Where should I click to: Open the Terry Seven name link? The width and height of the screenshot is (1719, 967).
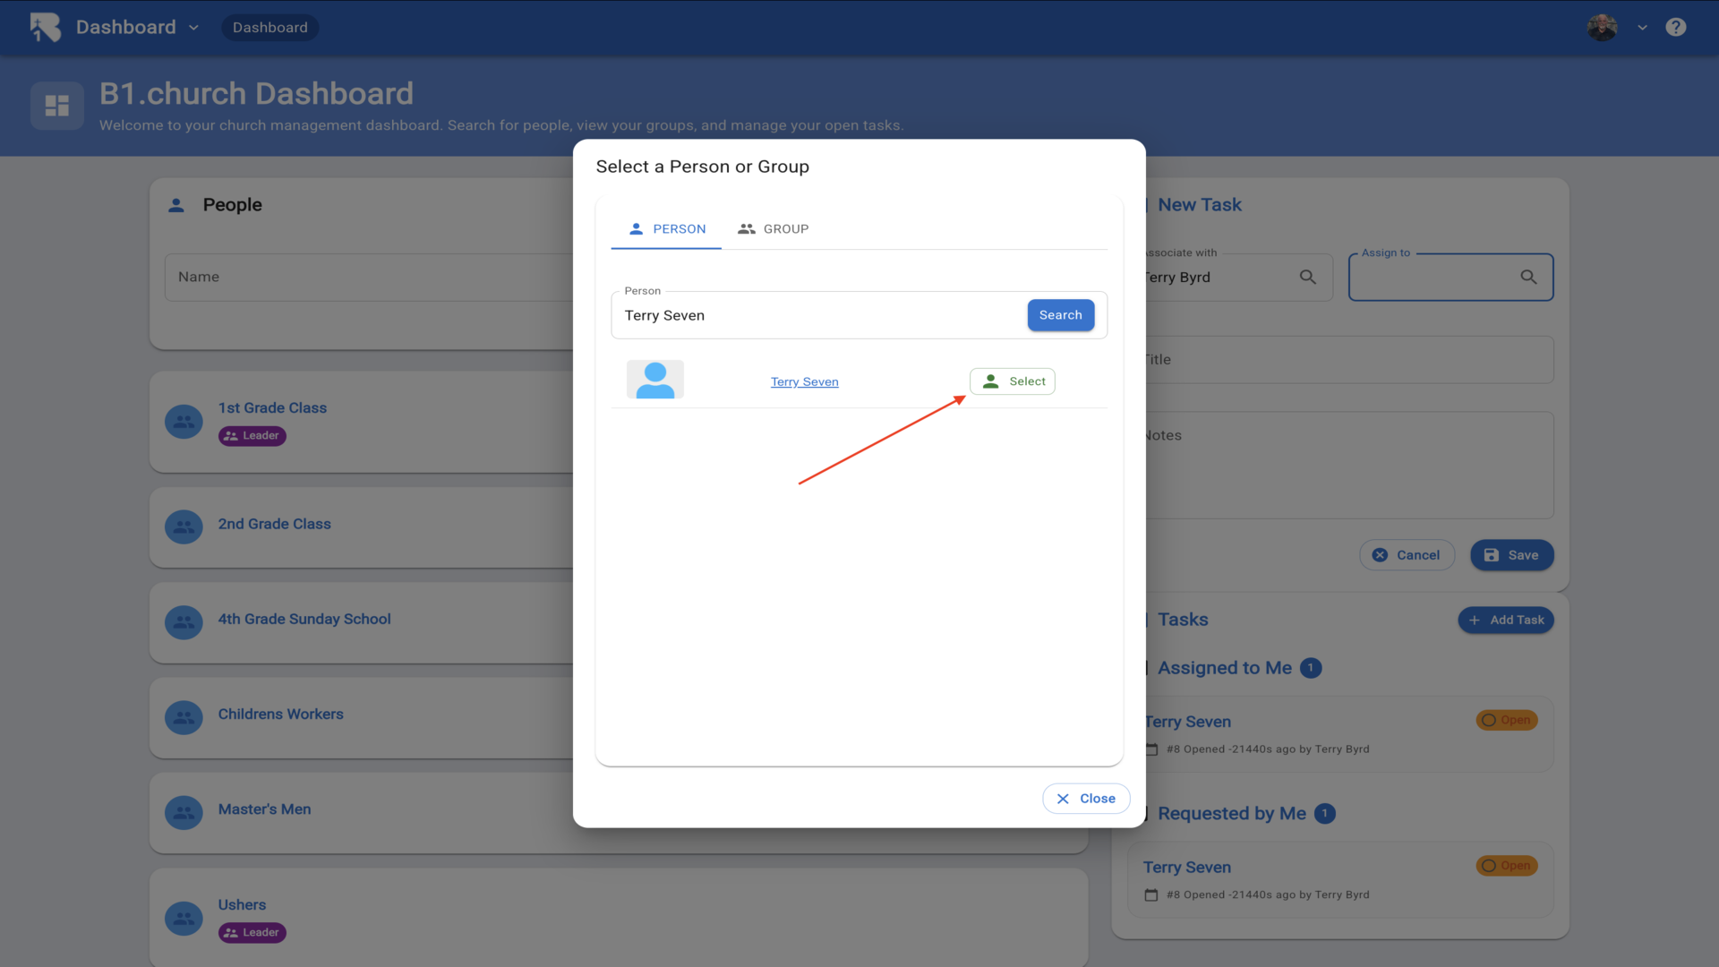click(x=804, y=381)
